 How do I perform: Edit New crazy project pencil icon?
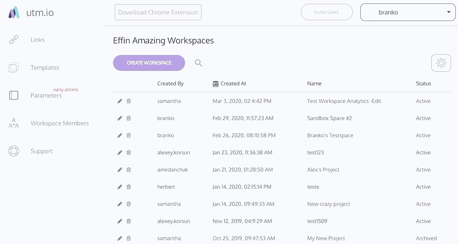coord(120,204)
